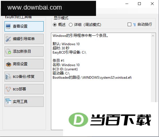Screen dimensions: 159x137
Task: Click the wrench icon beside 编辑引导菜单
Action: (x=8, y=39)
